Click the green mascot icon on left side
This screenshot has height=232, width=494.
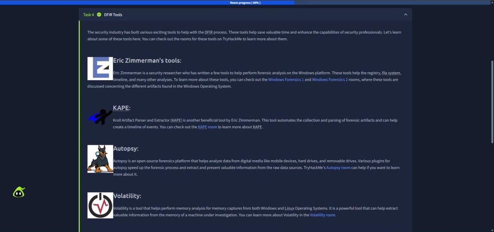point(19,192)
